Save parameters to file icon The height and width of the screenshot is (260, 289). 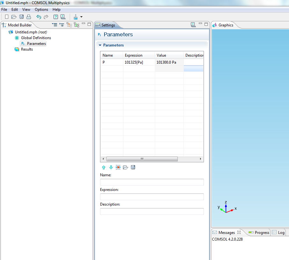coord(133,167)
